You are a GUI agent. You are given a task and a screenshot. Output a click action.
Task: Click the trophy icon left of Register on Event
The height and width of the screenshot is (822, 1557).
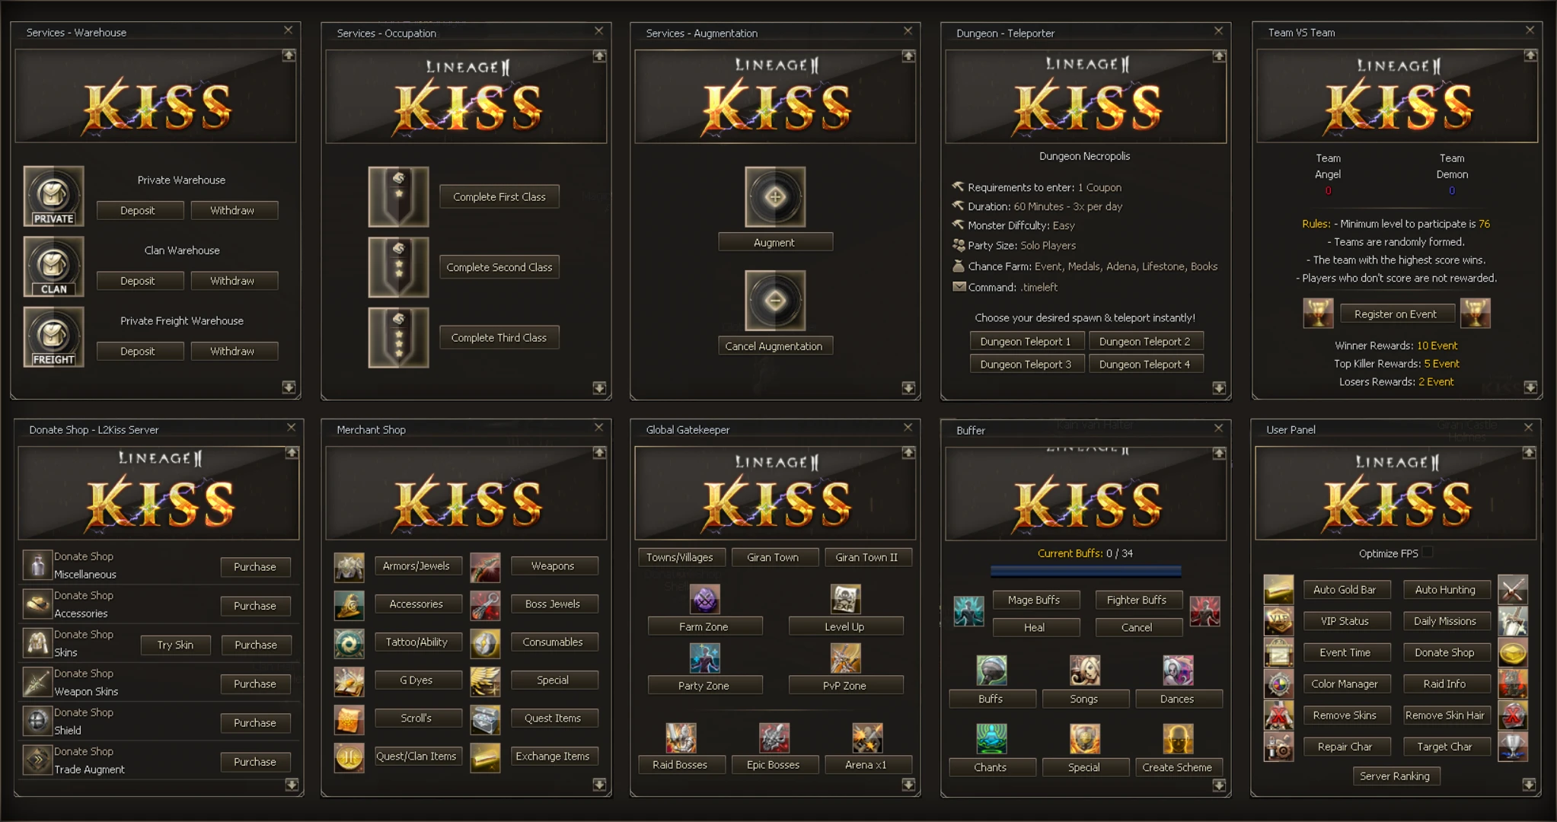[1318, 314]
